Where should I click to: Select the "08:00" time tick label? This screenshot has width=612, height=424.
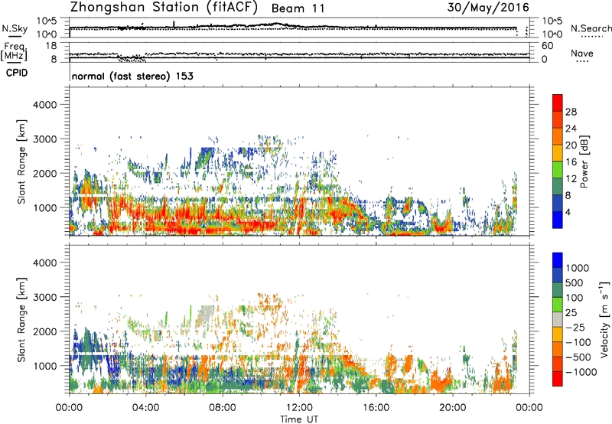click(223, 408)
